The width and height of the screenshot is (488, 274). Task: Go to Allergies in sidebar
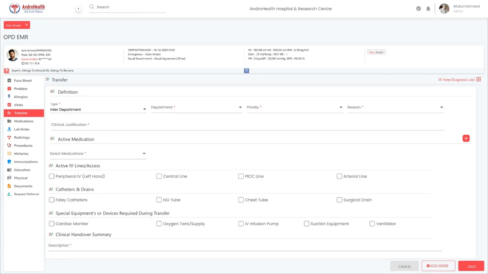pyautogui.click(x=21, y=97)
